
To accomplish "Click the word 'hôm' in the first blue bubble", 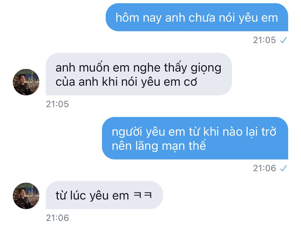I will pos(127,17).
